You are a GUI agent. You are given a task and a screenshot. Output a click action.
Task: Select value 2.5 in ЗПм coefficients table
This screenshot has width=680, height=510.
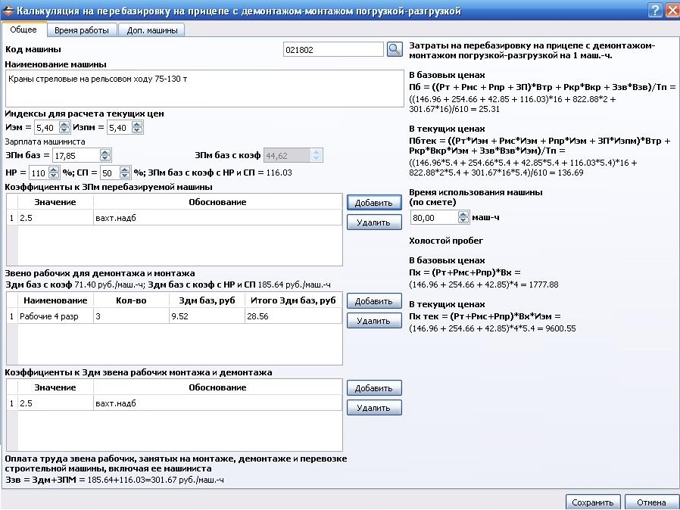point(55,218)
